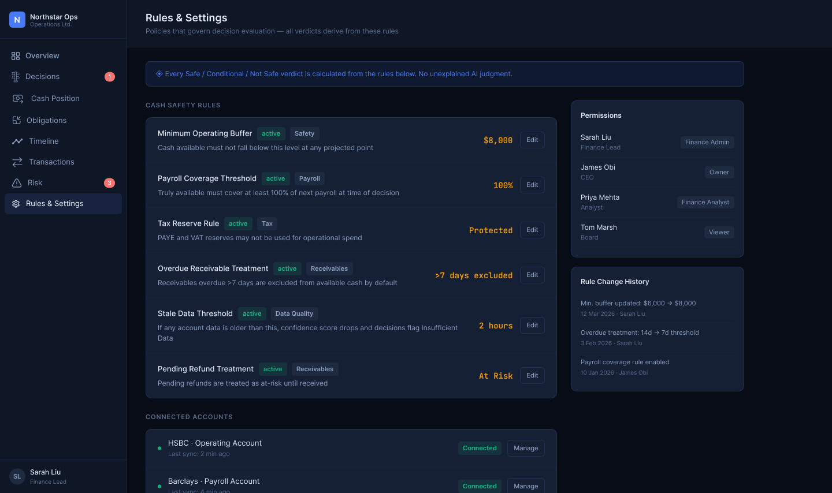Click the diamond icon in info banner
Image resolution: width=832 pixels, height=493 pixels.
(159, 74)
